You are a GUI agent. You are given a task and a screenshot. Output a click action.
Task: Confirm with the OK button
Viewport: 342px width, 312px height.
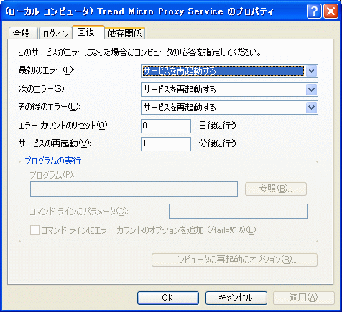[x=168, y=298]
